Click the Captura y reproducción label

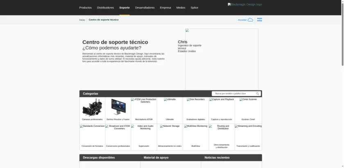[222, 119]
